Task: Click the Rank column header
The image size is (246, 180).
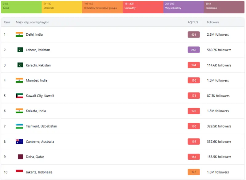Action: click(x=7, y=22)
